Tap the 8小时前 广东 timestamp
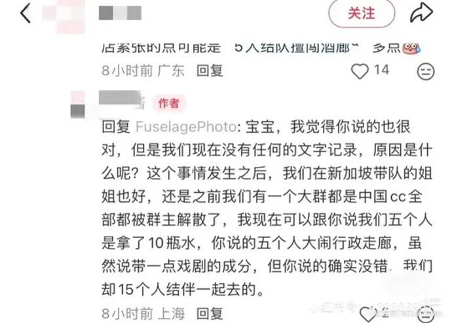 pyautogui.click(x=143, y=71)
